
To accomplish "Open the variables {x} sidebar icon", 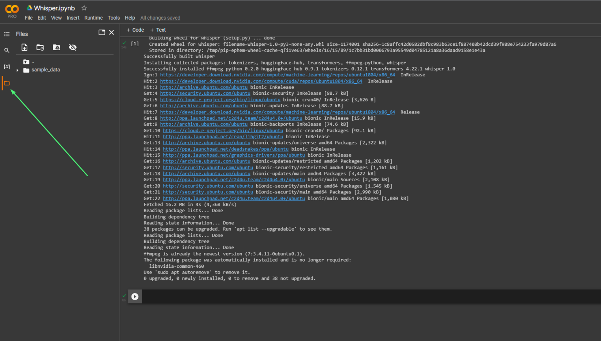I will (7, 67).
